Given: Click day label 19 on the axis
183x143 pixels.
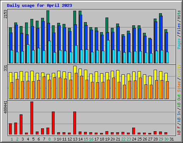Looking at the screenshot, I should [x=107, y=139].
